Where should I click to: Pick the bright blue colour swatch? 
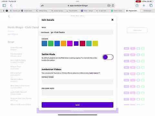[57, 43]
